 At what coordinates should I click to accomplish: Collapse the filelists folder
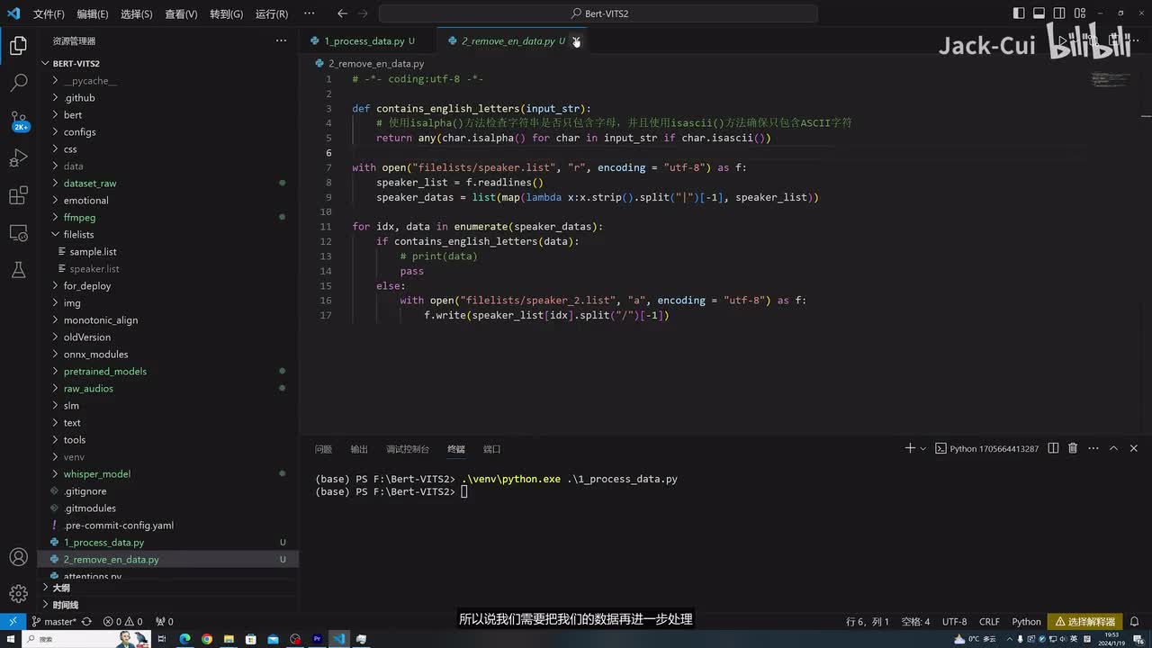tap(78, 234)
